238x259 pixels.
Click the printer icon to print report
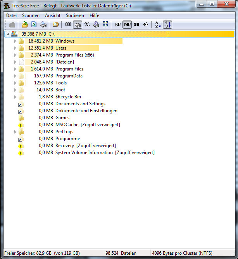click(43, 25)
